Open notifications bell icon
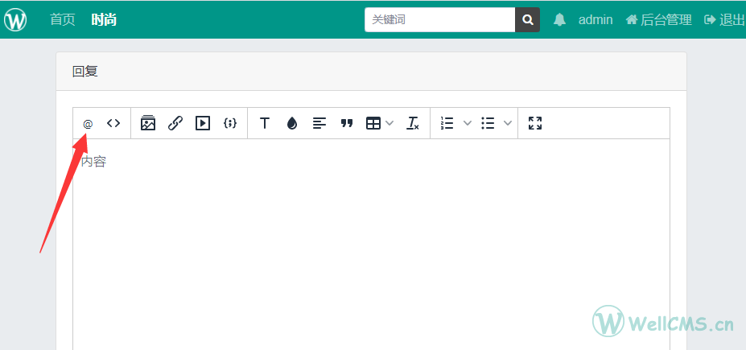The width and height of the screenshot is (746, 350). pyautogui.click(x=559, y=19)
